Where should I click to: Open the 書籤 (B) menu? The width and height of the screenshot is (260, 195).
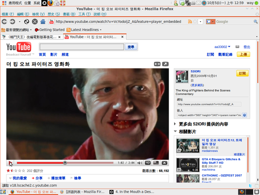pyautogui.click(x=69, y=14)
